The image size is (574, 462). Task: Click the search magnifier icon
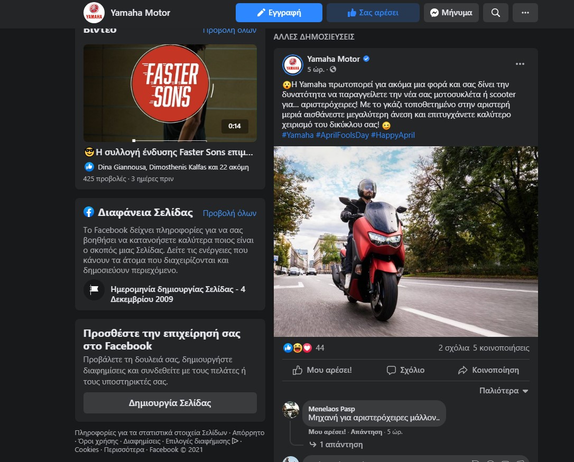pos(496,13)
